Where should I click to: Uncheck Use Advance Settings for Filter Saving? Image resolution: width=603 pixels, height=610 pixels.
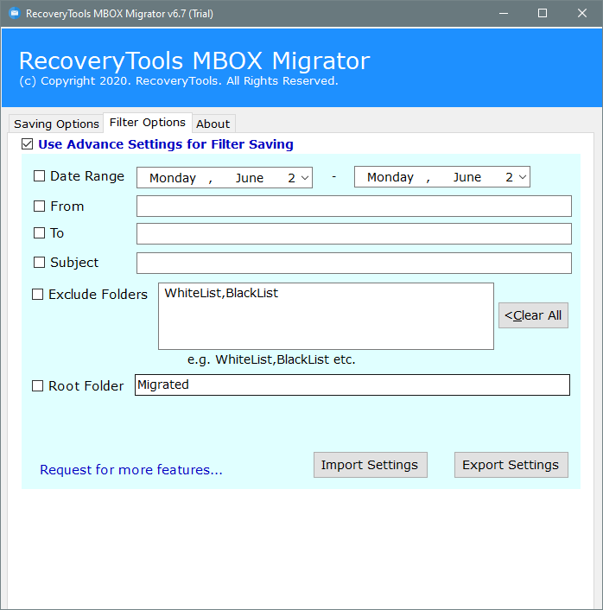28,144
